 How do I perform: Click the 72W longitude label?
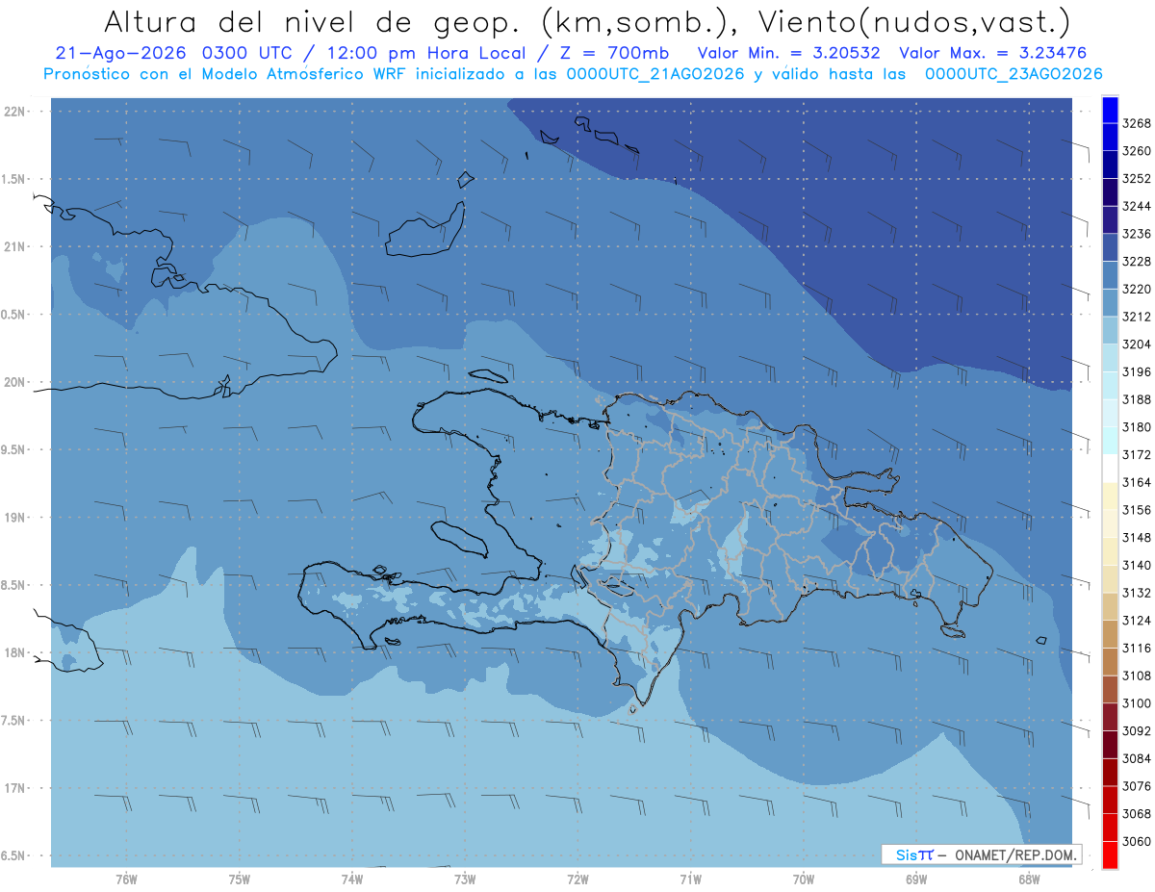pyautogui.click(x=577, y=879)
